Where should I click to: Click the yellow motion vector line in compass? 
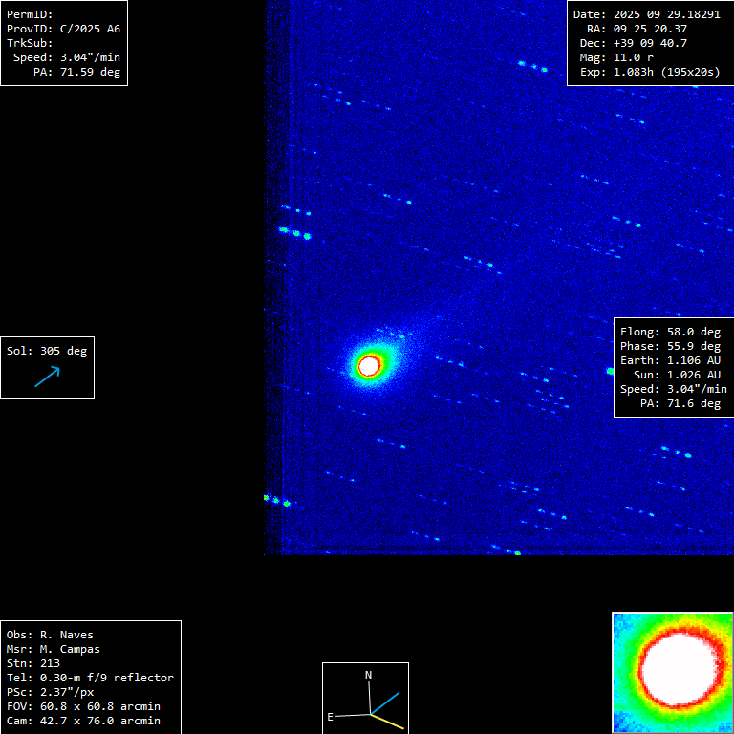[x=388, y=722]
